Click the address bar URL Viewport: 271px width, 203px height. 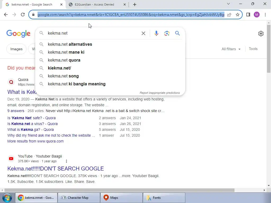pos(131,15)
